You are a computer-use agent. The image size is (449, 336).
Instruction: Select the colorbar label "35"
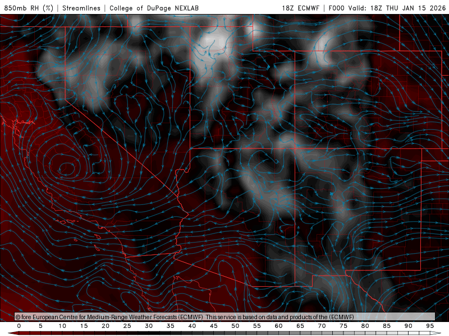(171, 326)
